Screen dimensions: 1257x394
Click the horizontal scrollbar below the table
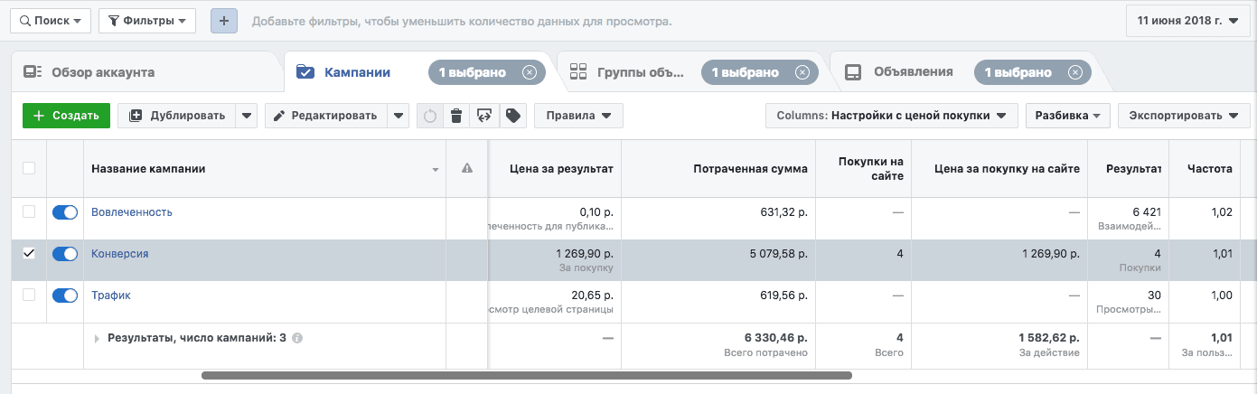(526, 374)
